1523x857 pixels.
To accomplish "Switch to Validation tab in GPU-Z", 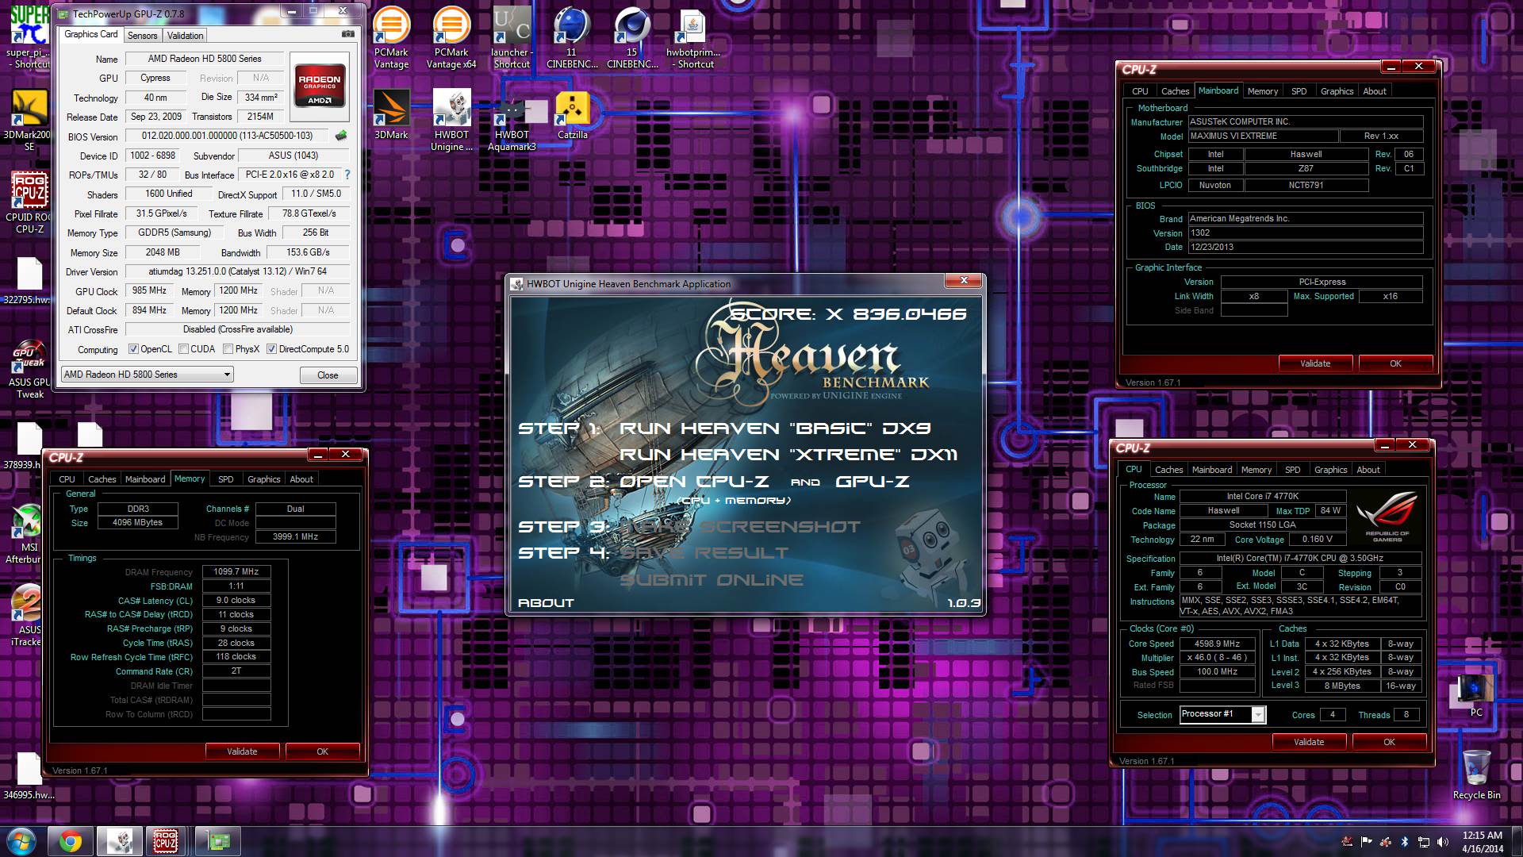I will pyautogui.click(x=186, y=36).
